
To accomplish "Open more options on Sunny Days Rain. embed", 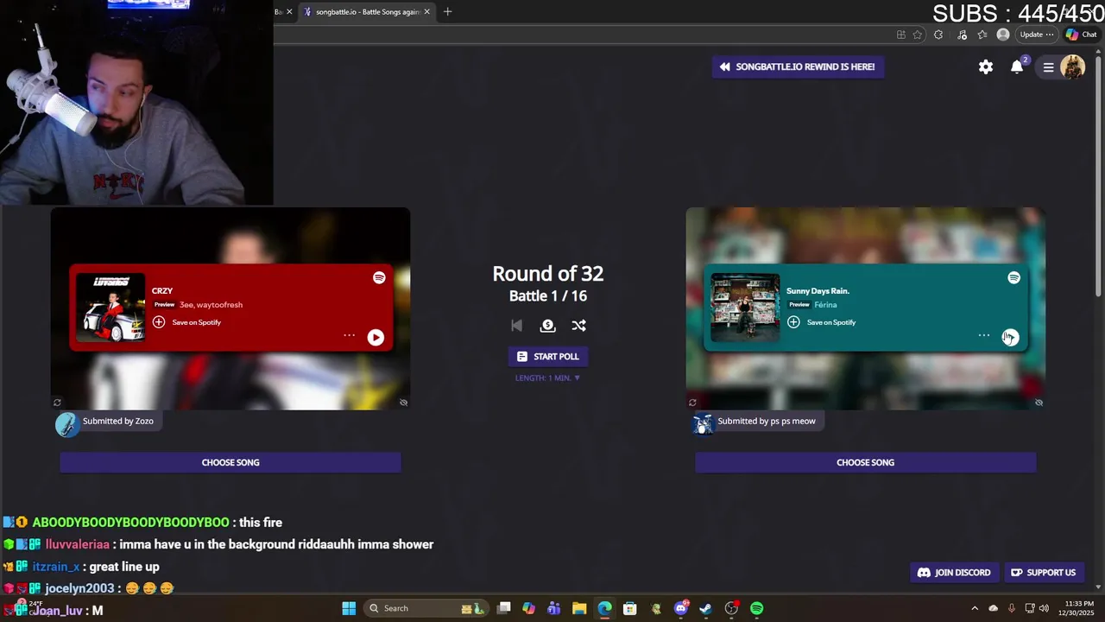I will (x=983, y=335).
